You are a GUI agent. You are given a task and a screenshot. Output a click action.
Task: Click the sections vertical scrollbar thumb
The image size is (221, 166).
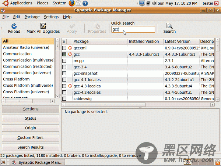click(57, 46)
